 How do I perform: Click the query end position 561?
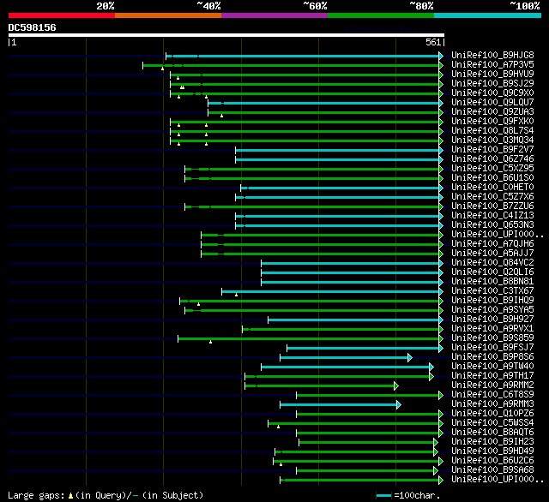tap(433, 42)
